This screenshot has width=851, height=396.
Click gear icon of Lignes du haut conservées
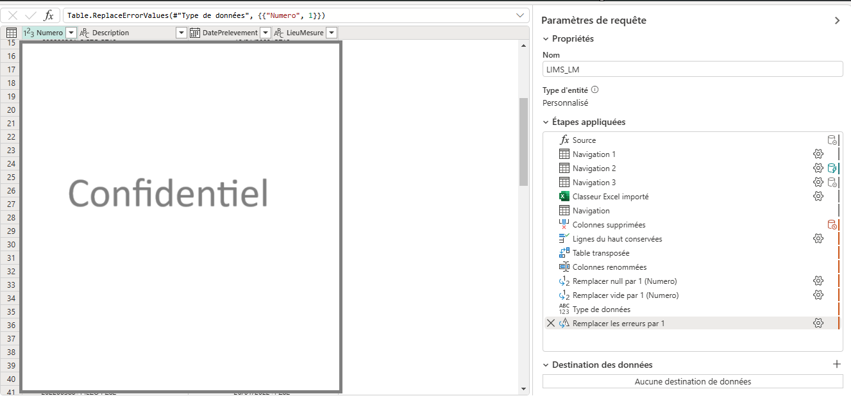(x=818, y=238)
